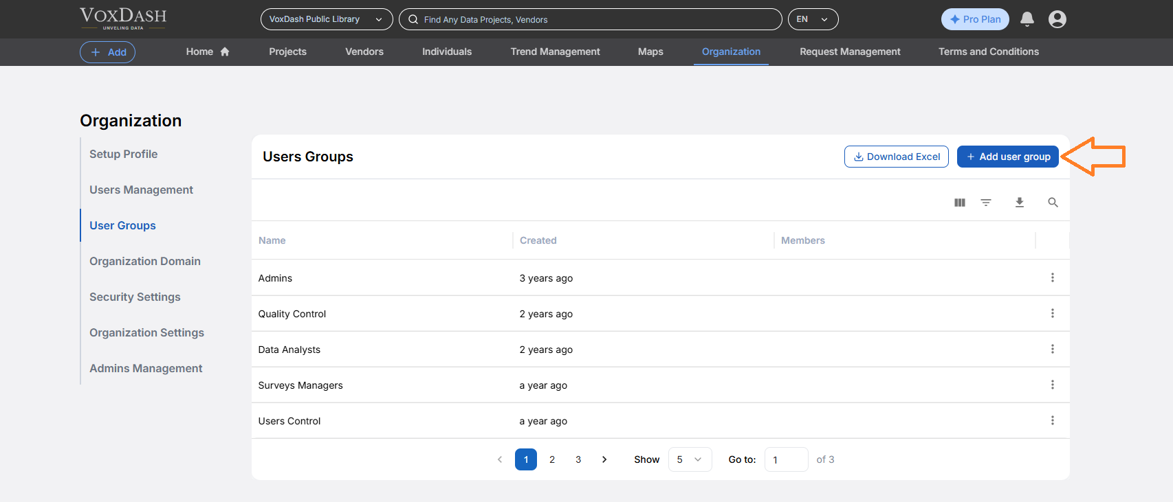Open row options for Users Control group
The image size is (1173, 502).
[x=1052, y=420]
